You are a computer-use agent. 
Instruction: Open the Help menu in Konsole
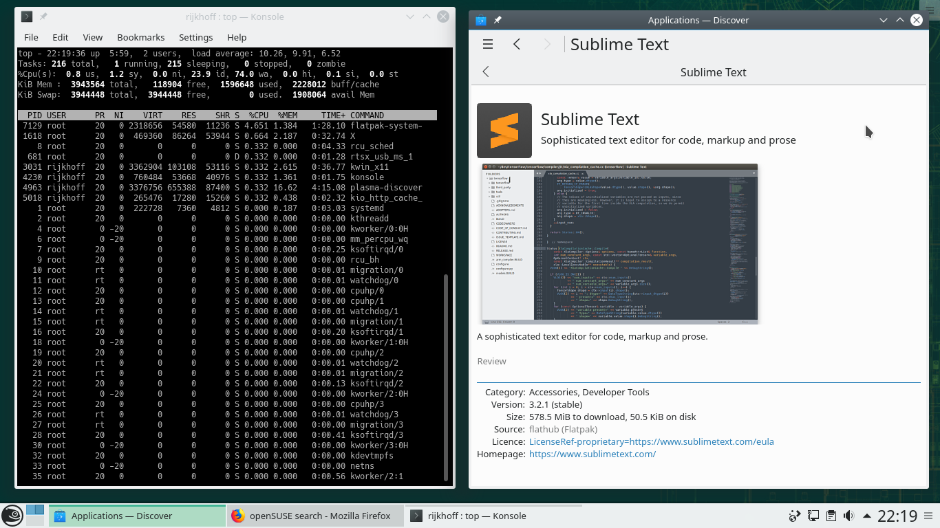[237, 37]
